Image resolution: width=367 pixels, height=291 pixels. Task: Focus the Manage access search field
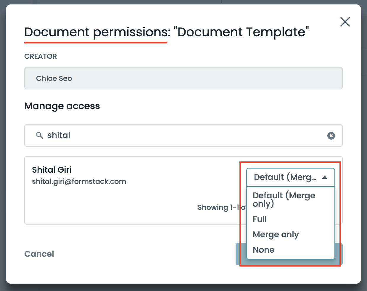pos(183,135)
